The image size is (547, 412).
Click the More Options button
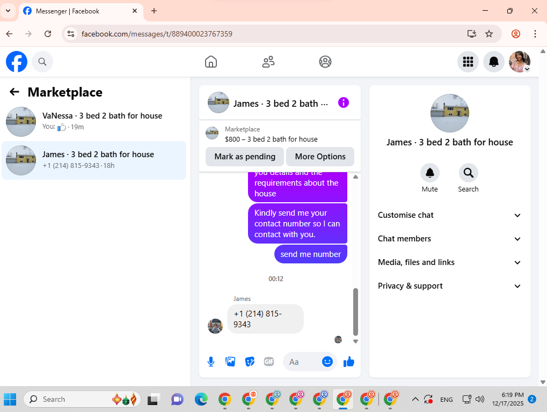click(x=320, y=157)
